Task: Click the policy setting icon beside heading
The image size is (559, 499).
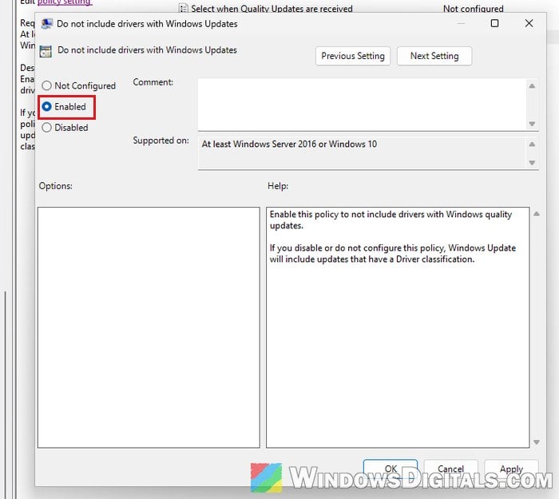Action: (46, 51)
